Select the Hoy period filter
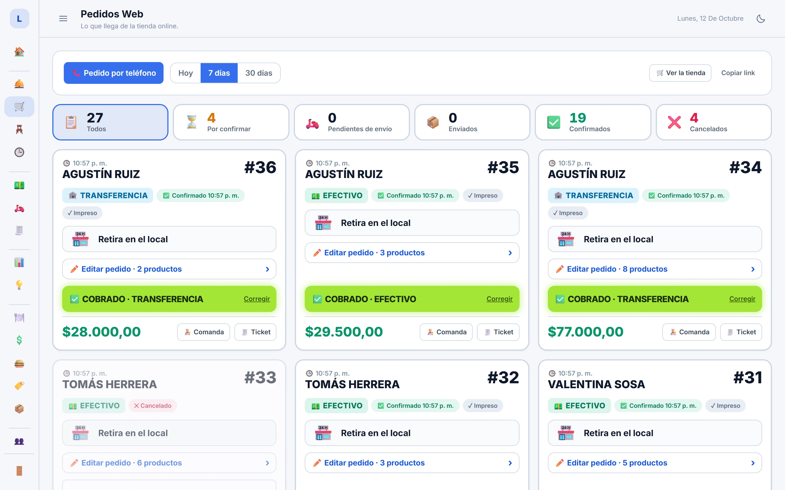 tap(186, 73)
